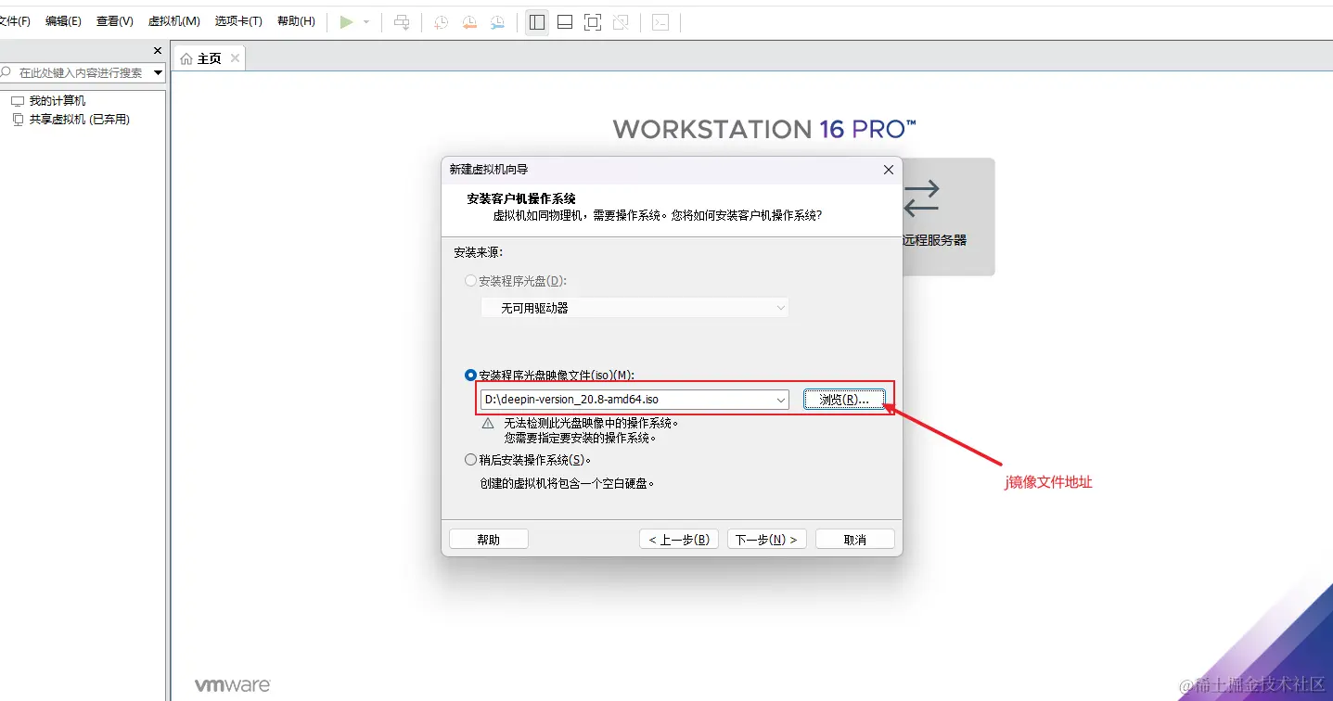Open the snapshot manager toolbar icon
1333x701 pixels.
pyautogui.click(x=498, y=22)
